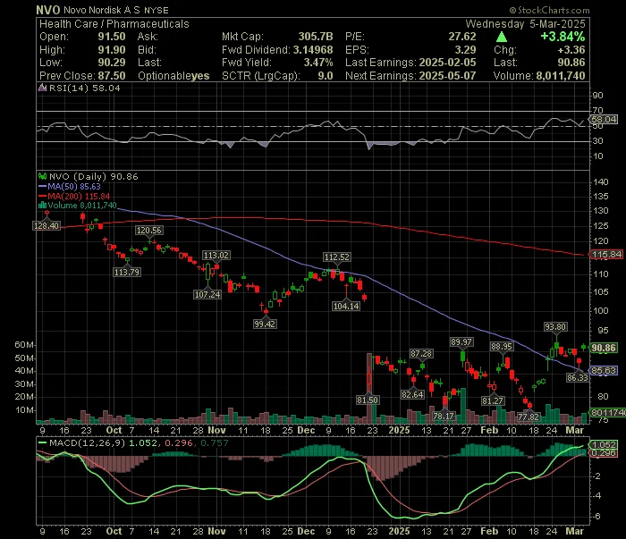Click the 89.97 price annotation label

461,342
